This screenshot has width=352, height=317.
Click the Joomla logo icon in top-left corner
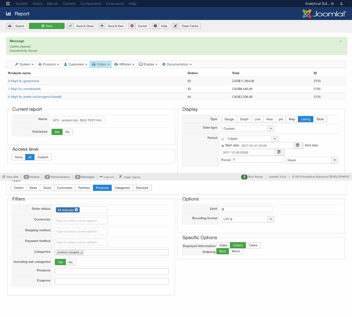click(8, 4)
